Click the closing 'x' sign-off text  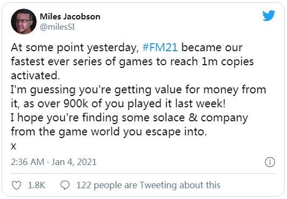[x=13, y=146]
